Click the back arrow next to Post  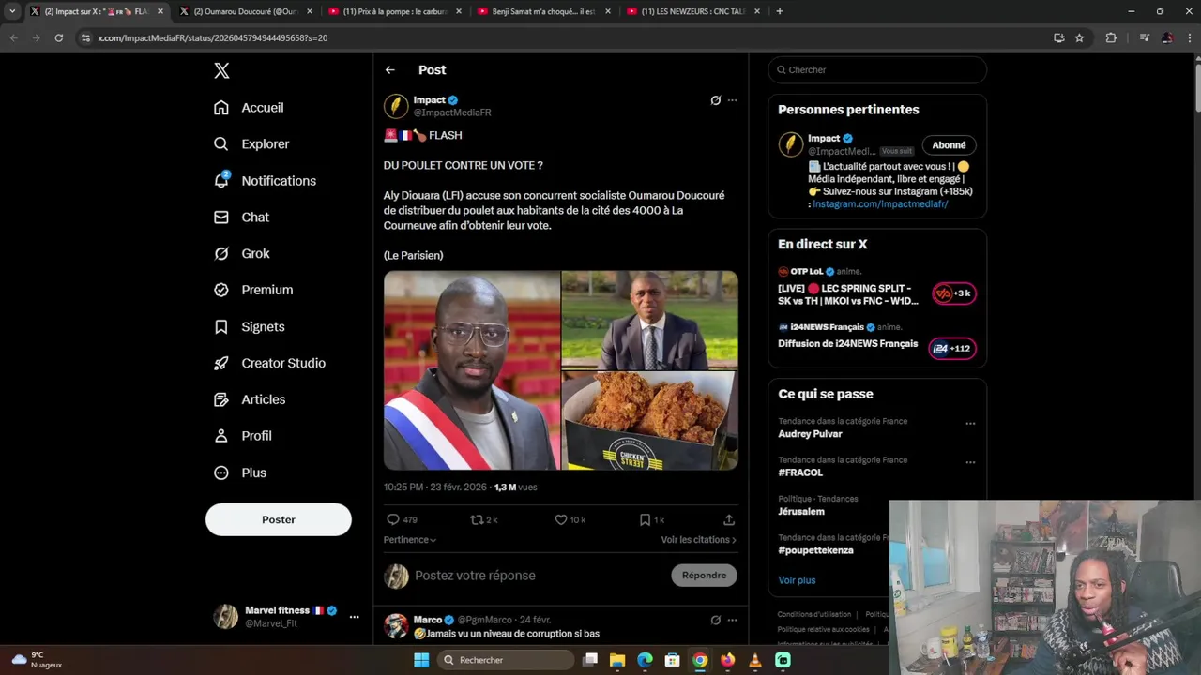tap(390, 70)
